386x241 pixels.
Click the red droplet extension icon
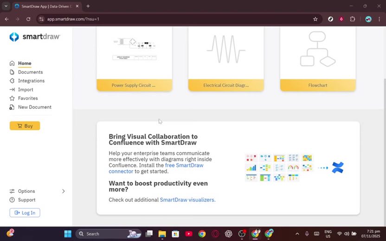(x=341, y=19)
